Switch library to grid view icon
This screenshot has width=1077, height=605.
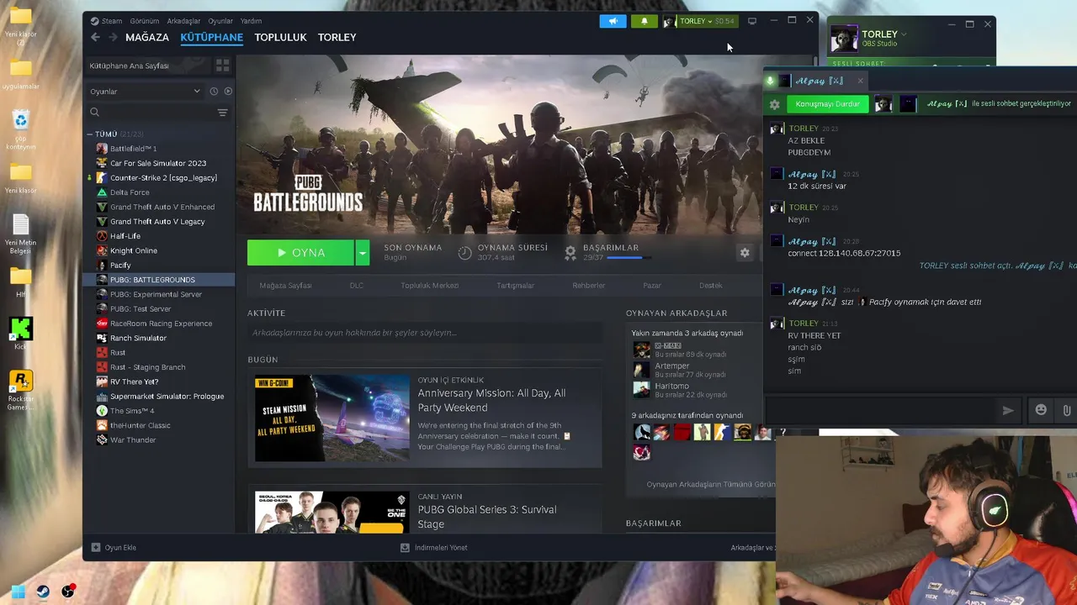pyautogui.click(x=222, y=65)
